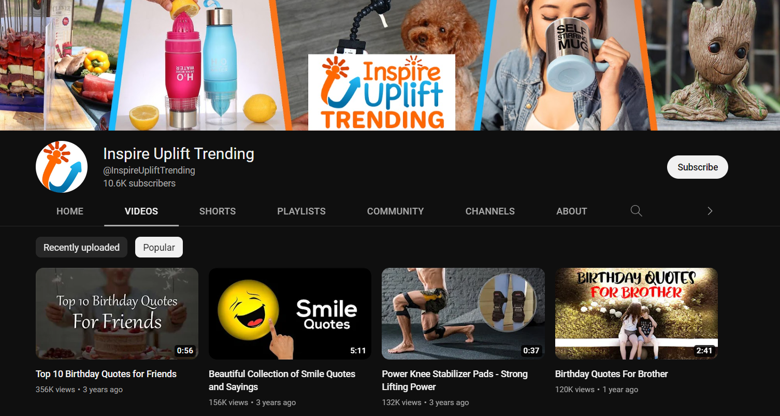
Task: Play the Smile Quotes video thumbnail
Action: [290, 313]
